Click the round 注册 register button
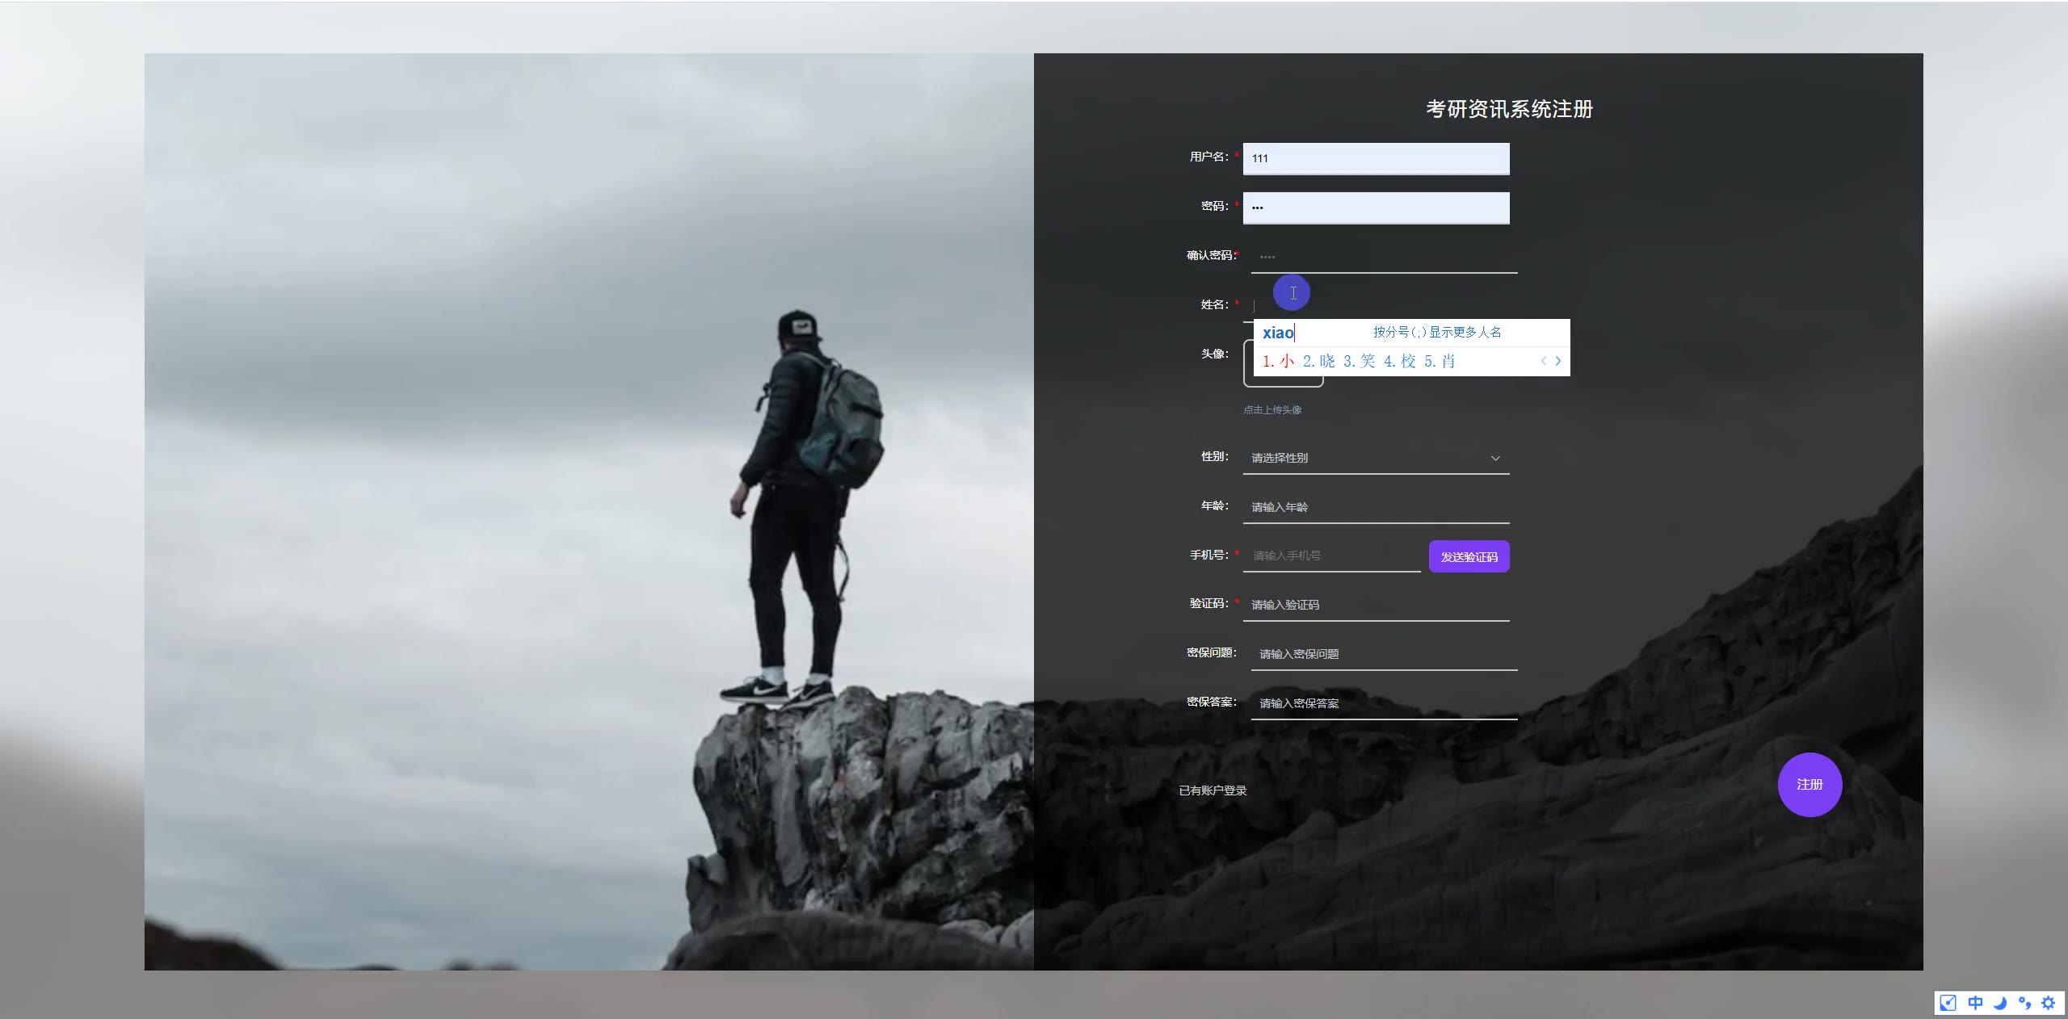This screenshot has height=1019, width=2068. click(x=1809, y=784)
